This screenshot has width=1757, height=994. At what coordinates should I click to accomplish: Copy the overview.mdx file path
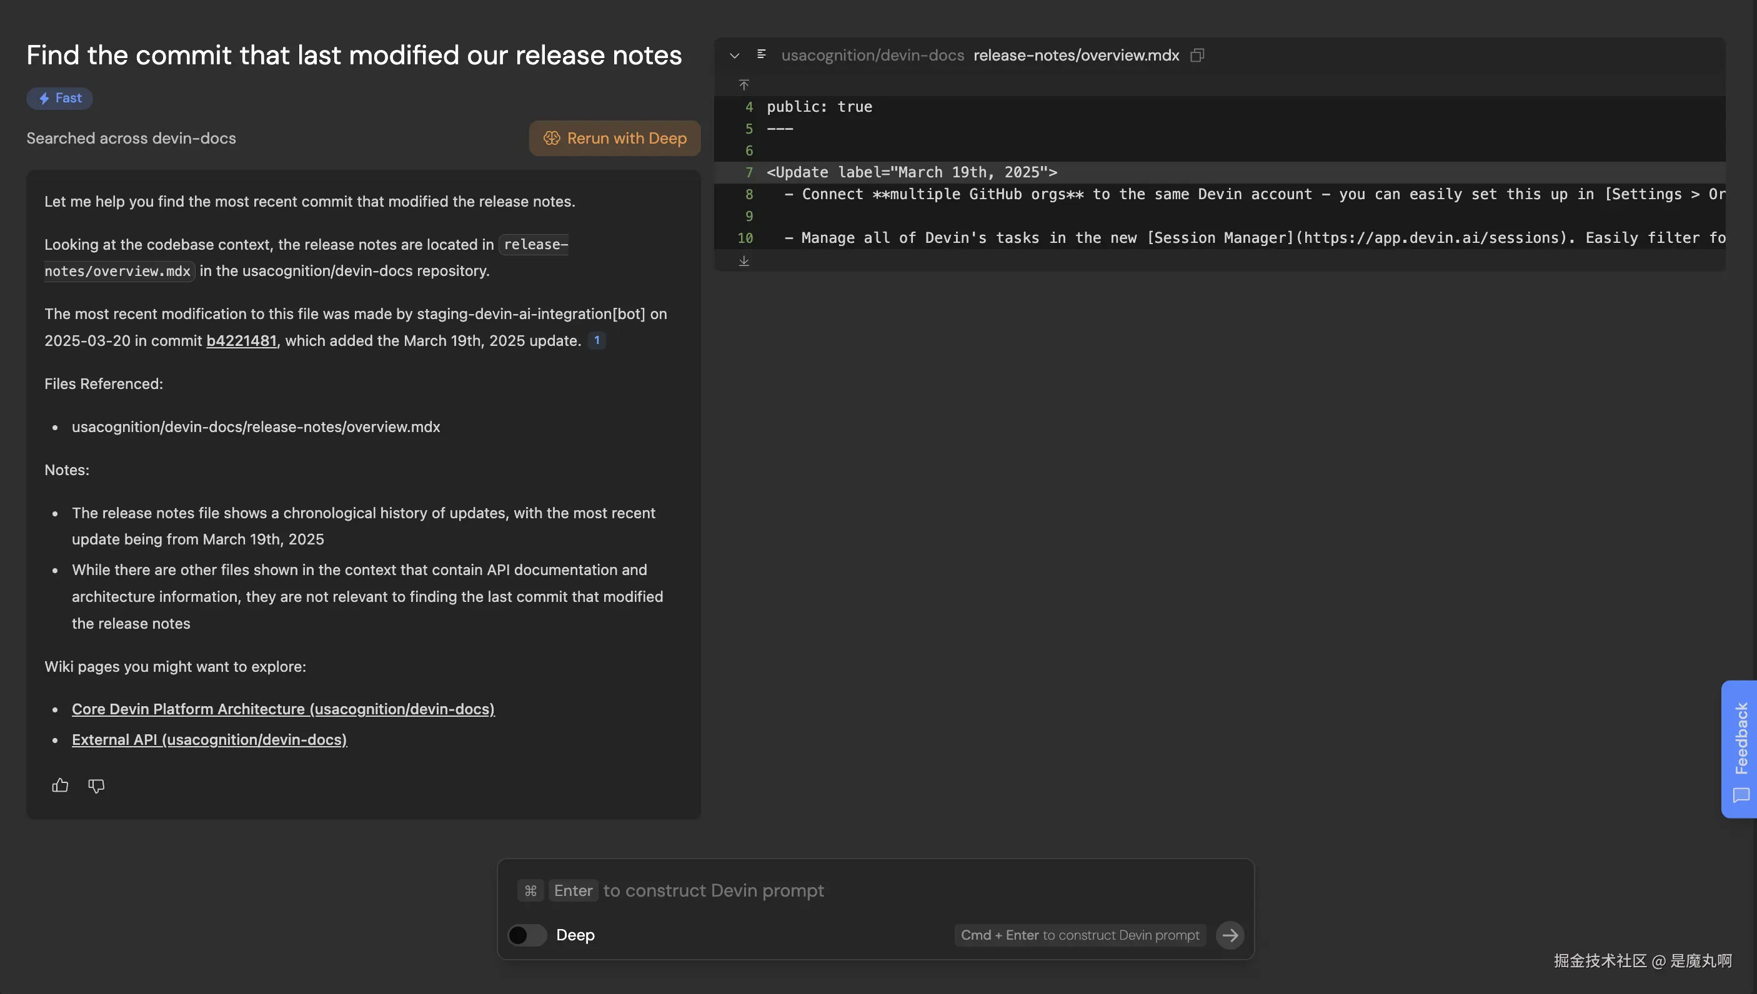[x=1197, y=56]
